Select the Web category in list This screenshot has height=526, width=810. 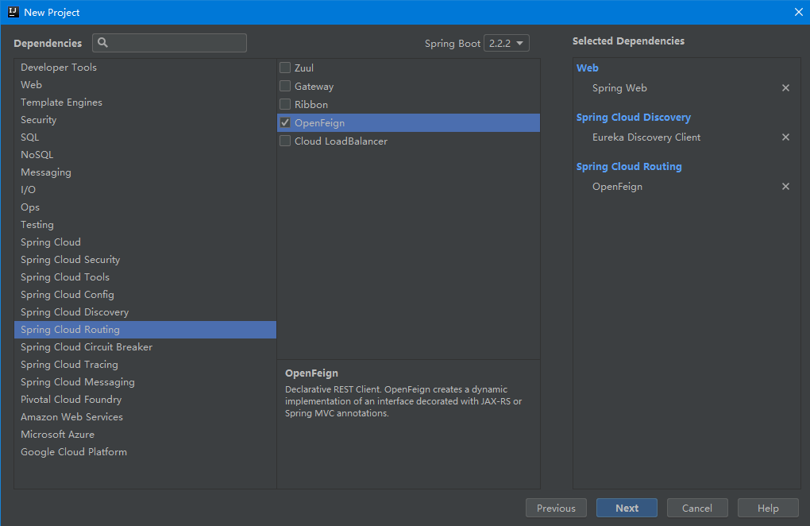pos(145,85)
